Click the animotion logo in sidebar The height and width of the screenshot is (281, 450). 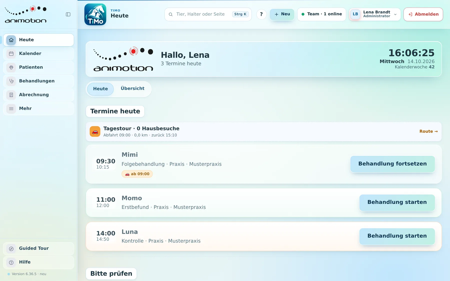point(26,14)
